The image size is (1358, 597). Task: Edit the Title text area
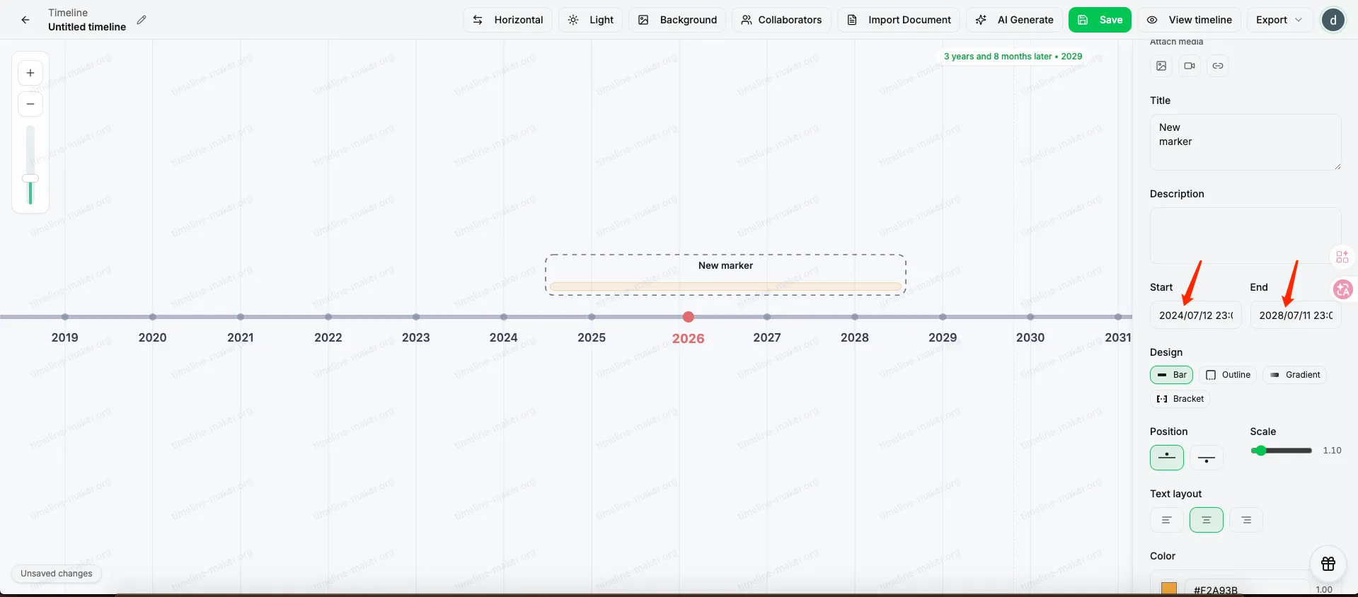1245,142
